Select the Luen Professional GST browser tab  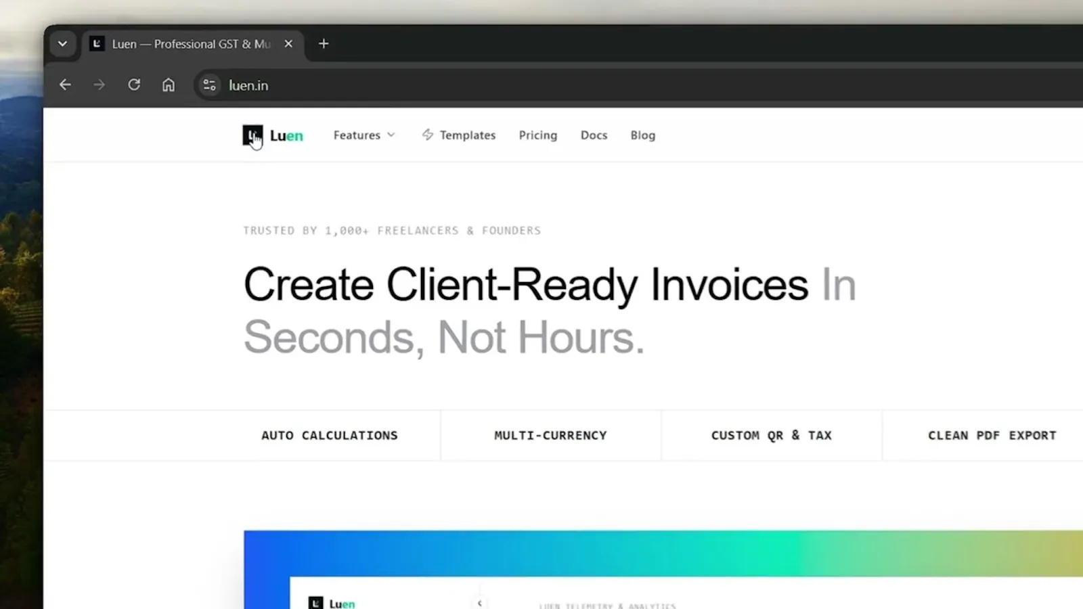(x=192, y=44)
